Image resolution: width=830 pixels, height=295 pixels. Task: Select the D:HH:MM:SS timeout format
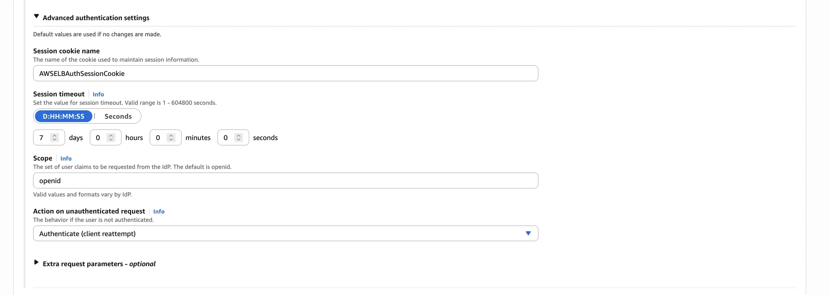click(x=64, y=116)
